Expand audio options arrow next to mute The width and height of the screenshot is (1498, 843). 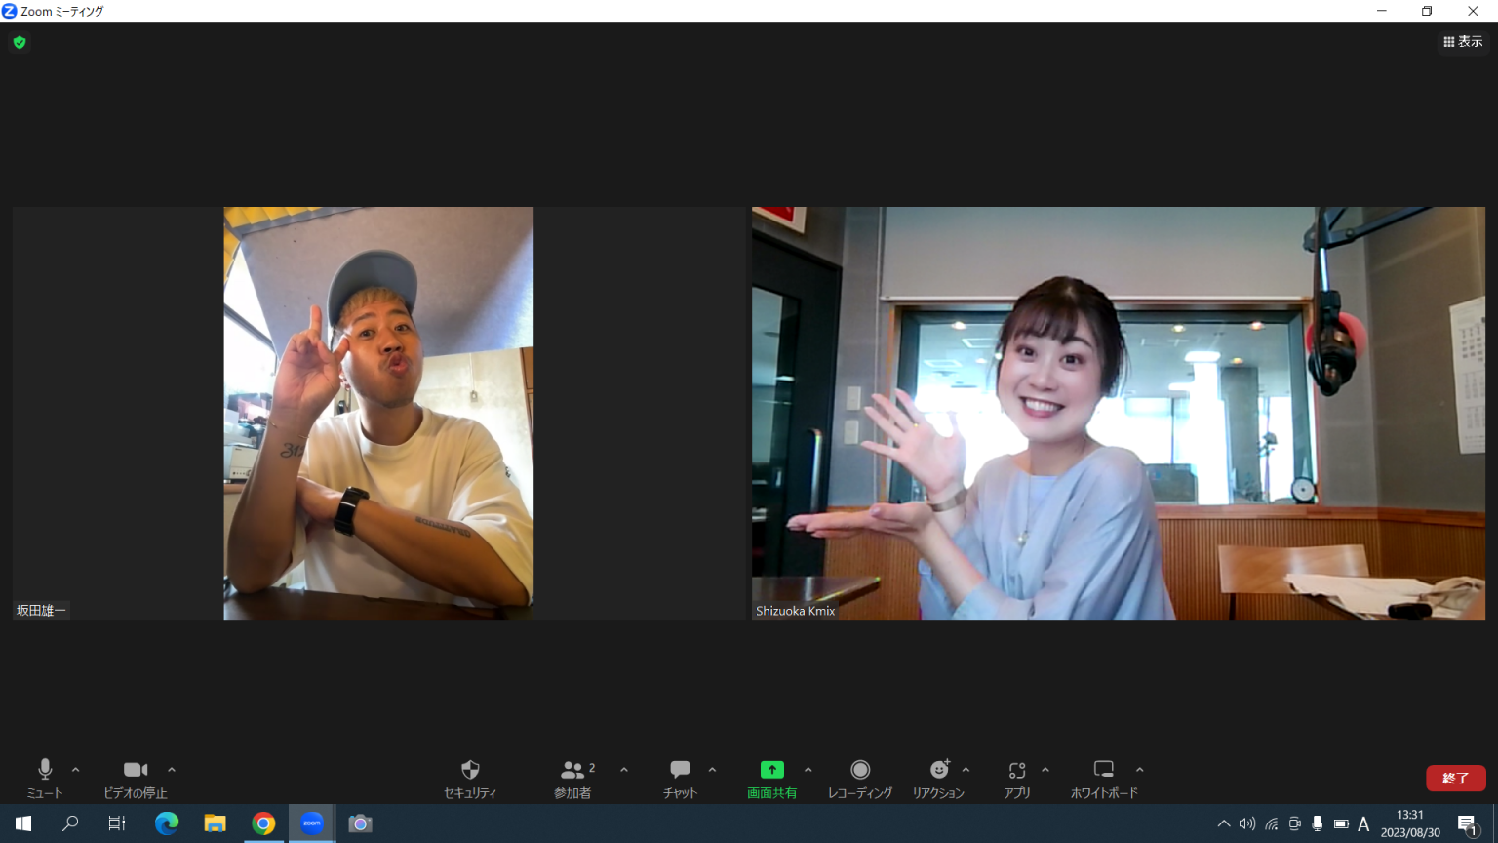coord(76,770)
